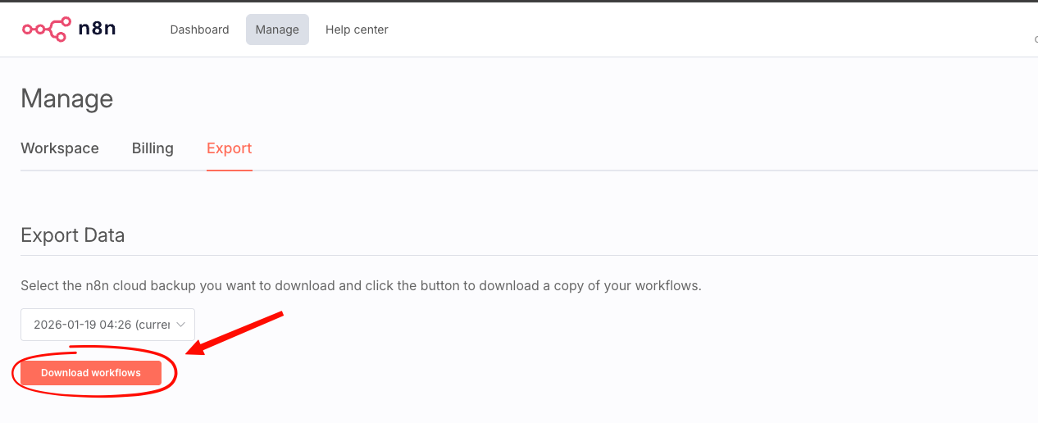This screenshot has height=423, width=1038.
Task: Click the red arrow annotation head
Action: (x=197, y=349)
